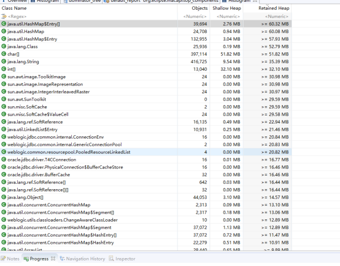Select the sun.awt.image.ImageRepresentation row

tap(145, 84)
